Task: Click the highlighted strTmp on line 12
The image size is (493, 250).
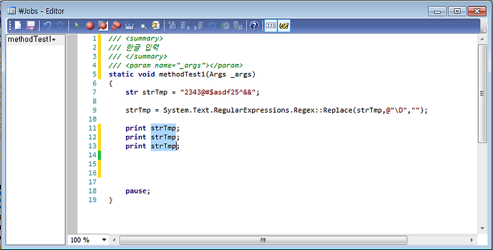Action: pyautogui.click(x=163, y=137)
